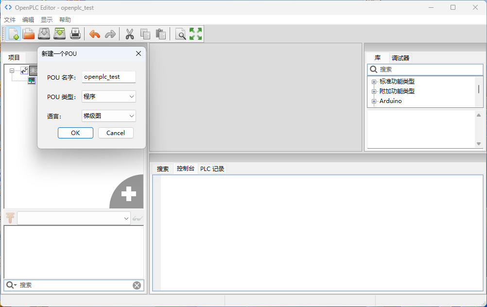487x307 pixels.
Task: Switch to the PLC 记录 tab
Action: pos(212,169)
